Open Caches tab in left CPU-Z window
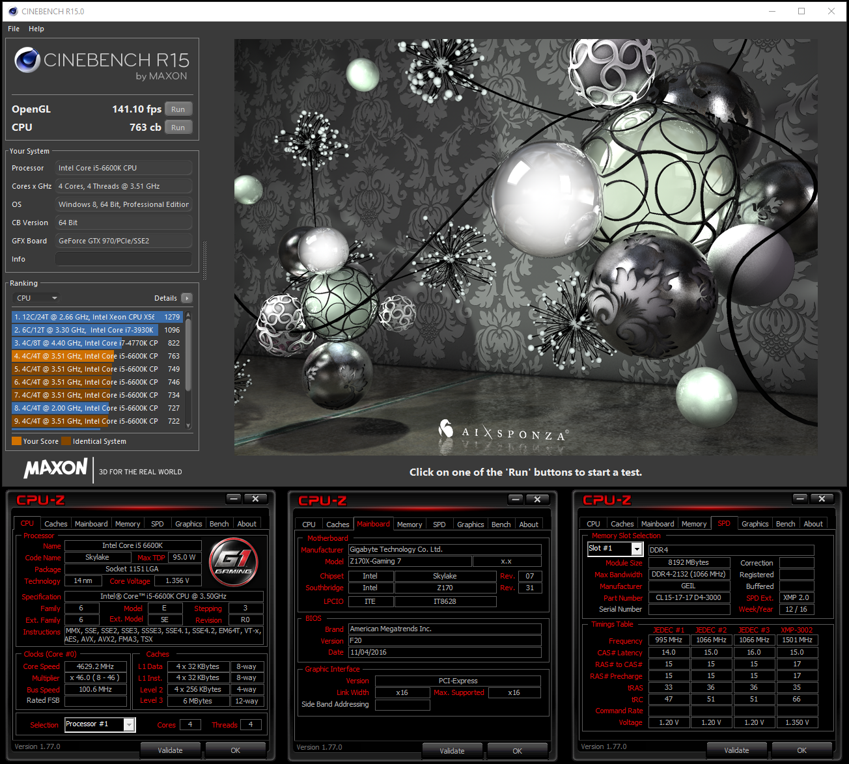Viewport: 849px width, 764px height. coord(56,524)
